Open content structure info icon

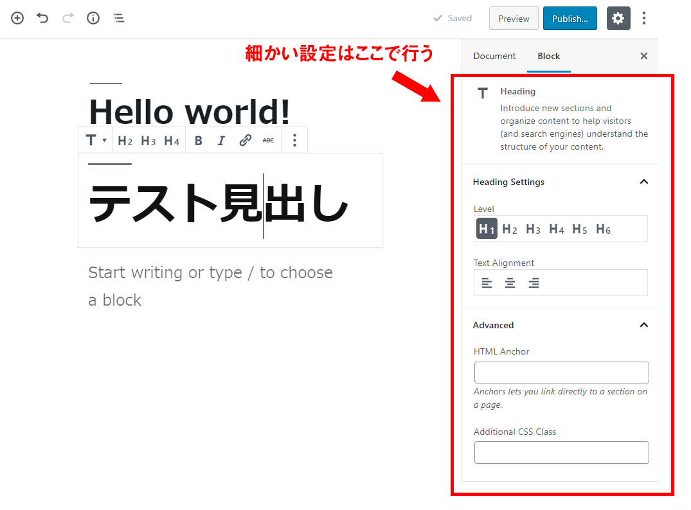pyautogui.click(x=93, y=18)
